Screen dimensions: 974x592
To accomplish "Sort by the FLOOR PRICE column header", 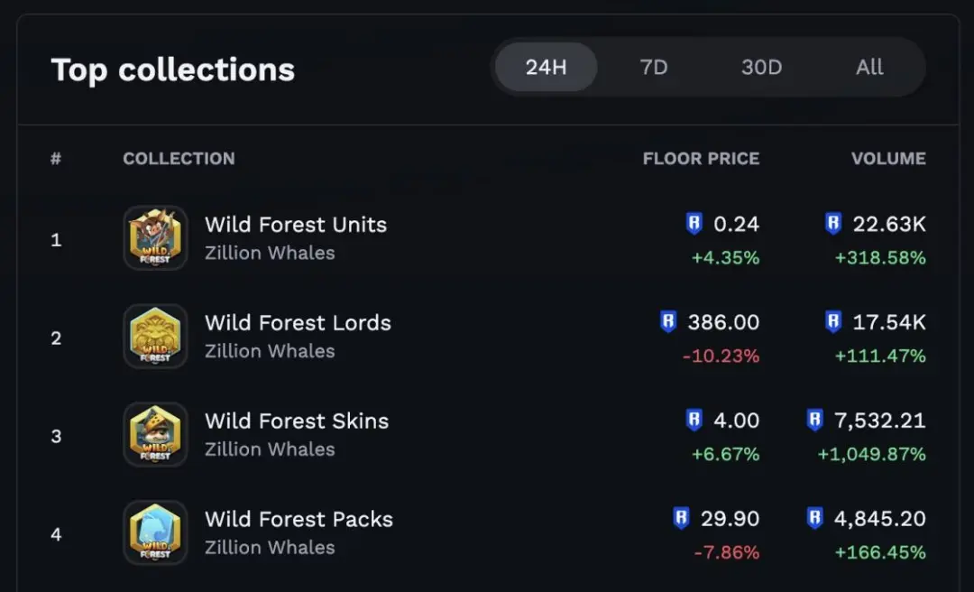I will [x=701, y=159].
